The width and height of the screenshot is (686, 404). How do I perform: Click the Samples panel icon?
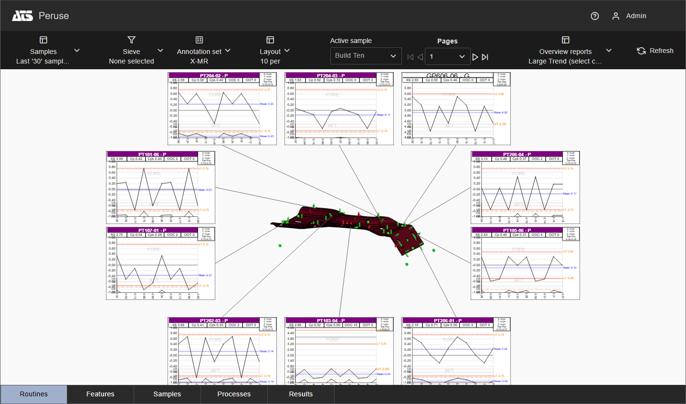[x=43, y=40]
